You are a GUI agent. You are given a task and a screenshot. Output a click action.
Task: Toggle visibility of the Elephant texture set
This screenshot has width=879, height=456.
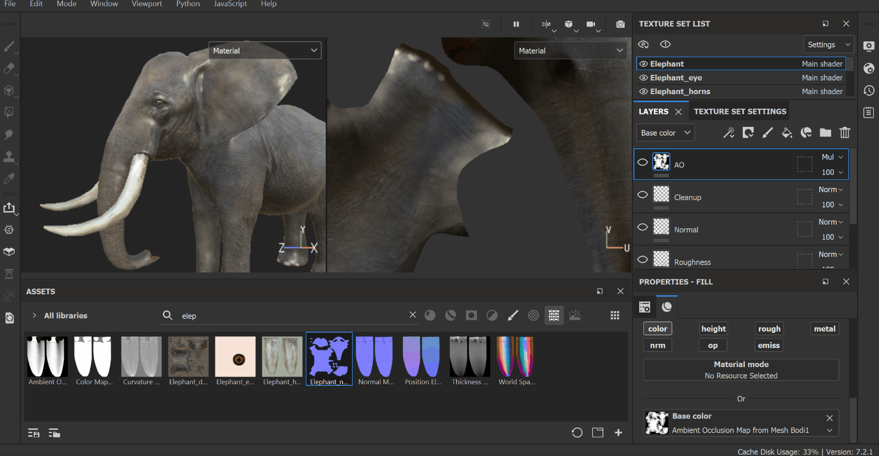(x=643, y=64)
